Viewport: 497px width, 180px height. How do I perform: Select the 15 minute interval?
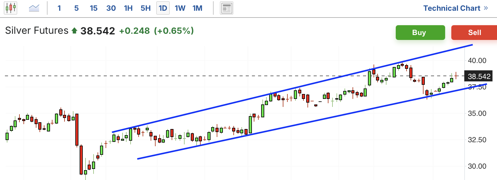pyautogui.click(x=94, y=8)
